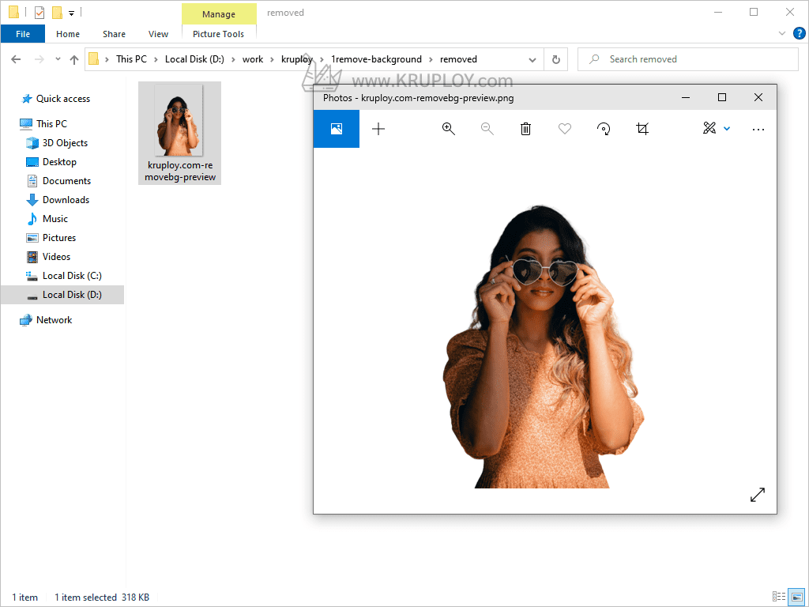The image size is (809, 607).
Task: Zoom out of the photo
Action: point(487,129)
